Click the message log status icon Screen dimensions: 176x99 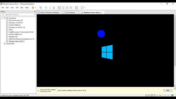(172, 95)
